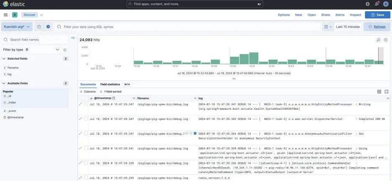Viewport: 392px width, 181px height.
Task: Click the saved-state checkmark next to Discover
Action: [41, 15]
